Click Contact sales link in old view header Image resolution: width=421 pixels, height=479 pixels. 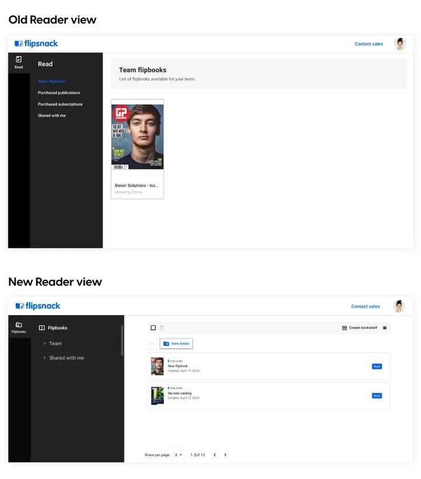coord(368,44)
